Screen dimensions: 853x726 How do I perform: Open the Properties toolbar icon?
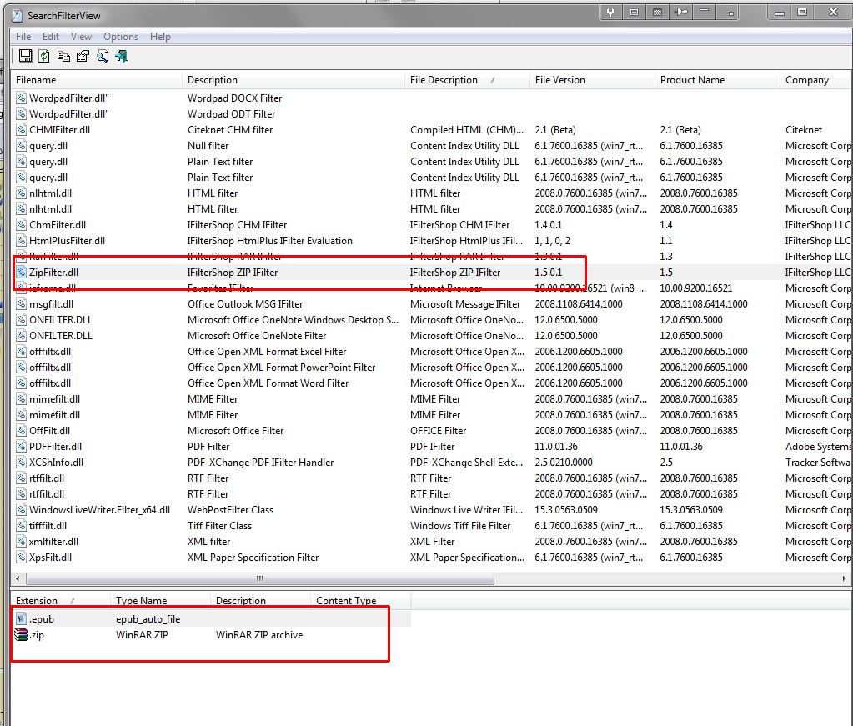click(x=83, y=56)
